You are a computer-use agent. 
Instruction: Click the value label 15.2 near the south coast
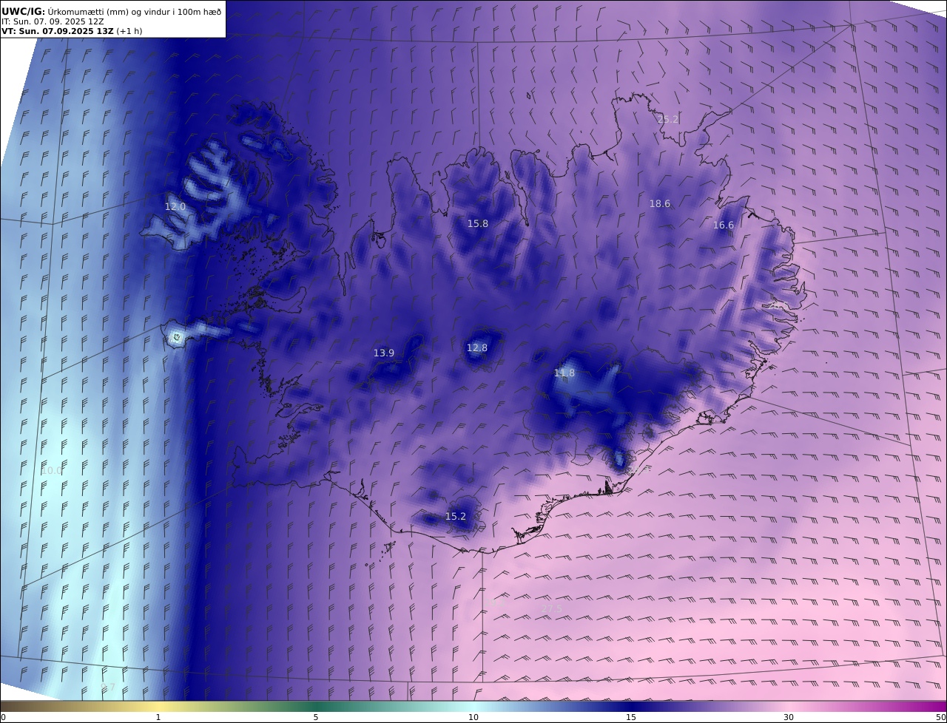coord(456,516)
